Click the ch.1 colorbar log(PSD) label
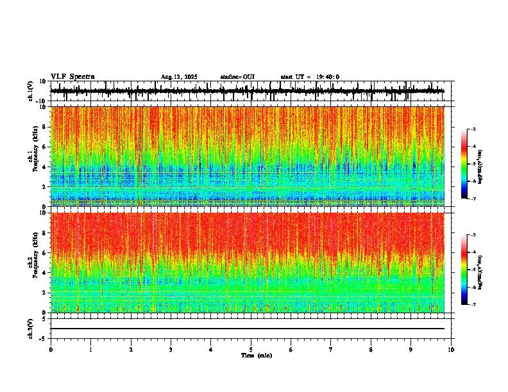The width and height of the screenshot is (508, 392). coord(480,167)
